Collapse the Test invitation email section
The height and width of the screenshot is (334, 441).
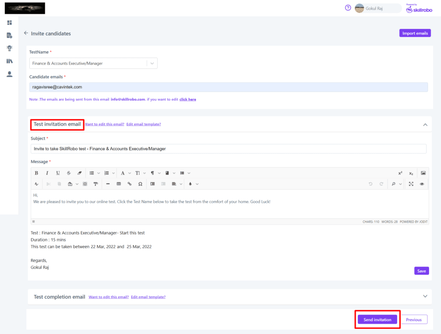click(x=425, y=125)
